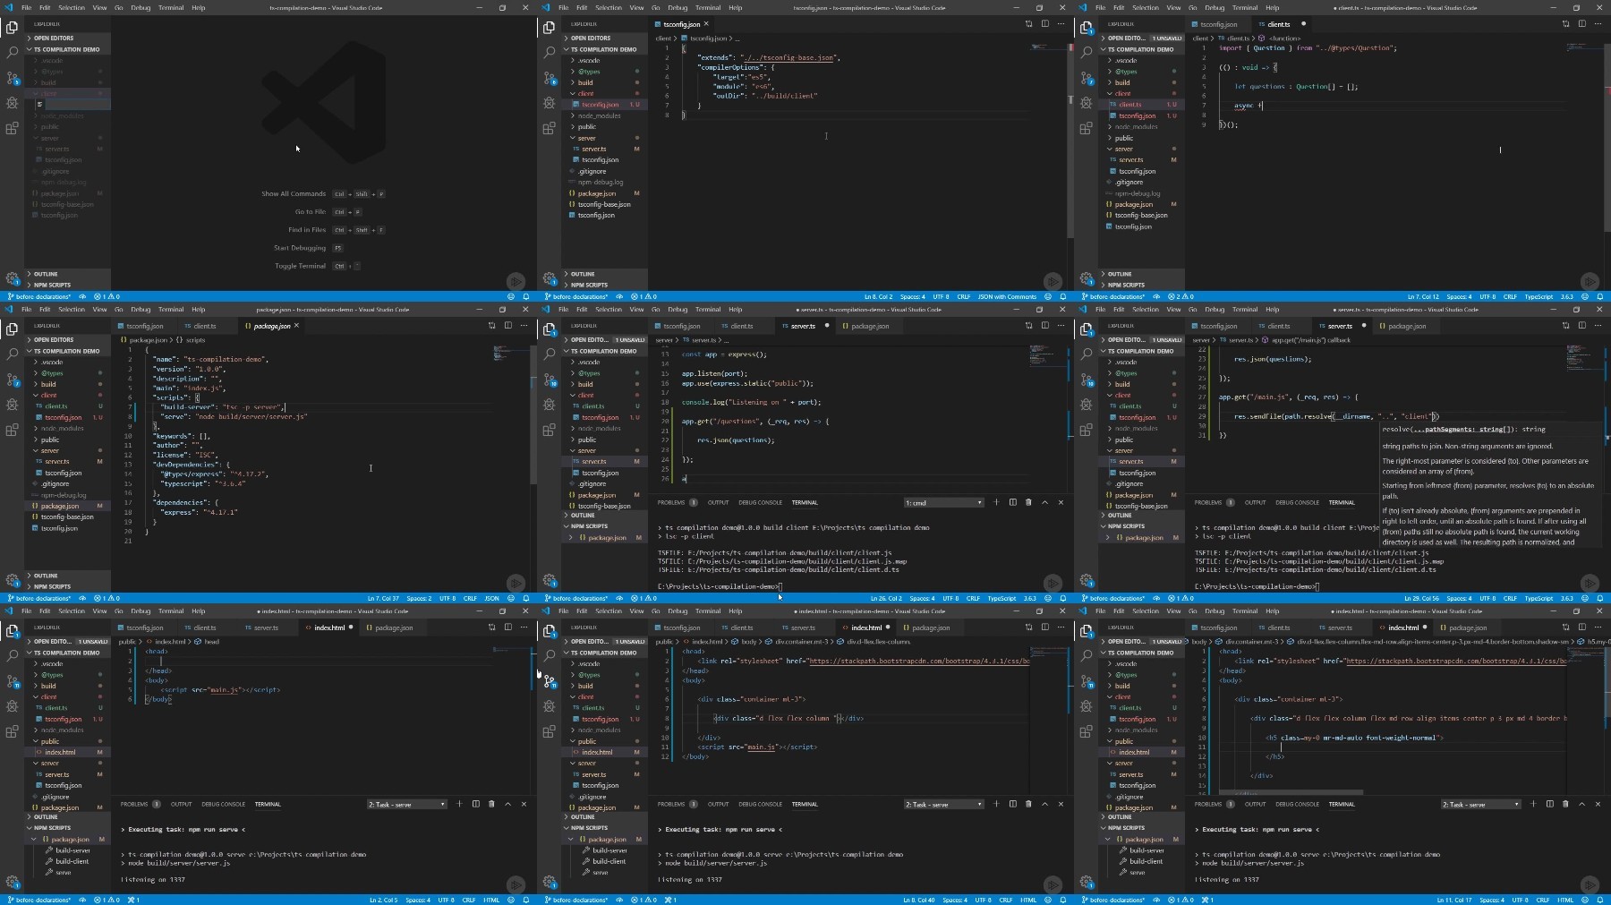This screenshot has width=1611, height=905.
Task: Open tsconfig-base.json in the tsconfig.json editor window explorer
Action: tap(603, 204)
